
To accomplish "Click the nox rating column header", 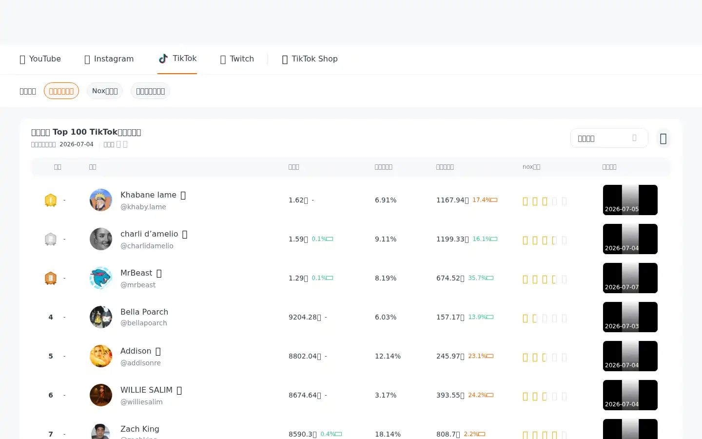I will point(531,167).
